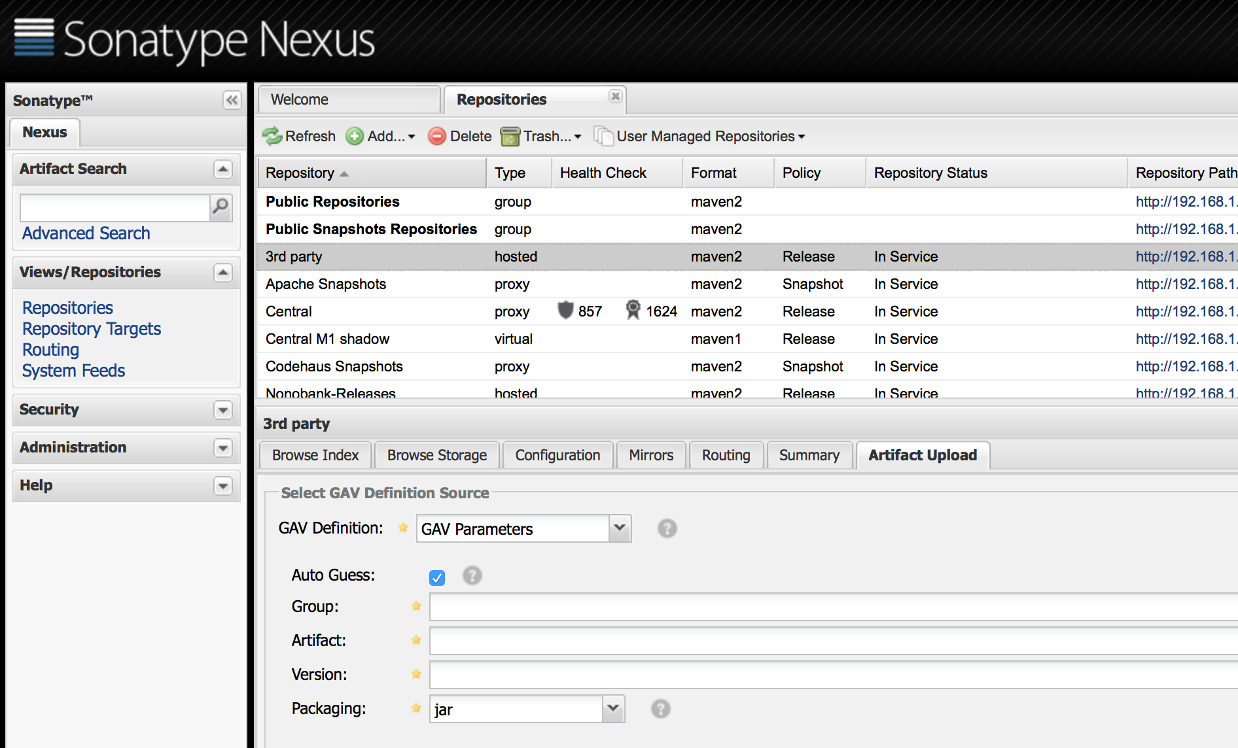Open the Trash... menu
The image size is (1238, 748).
click(541, 136)
